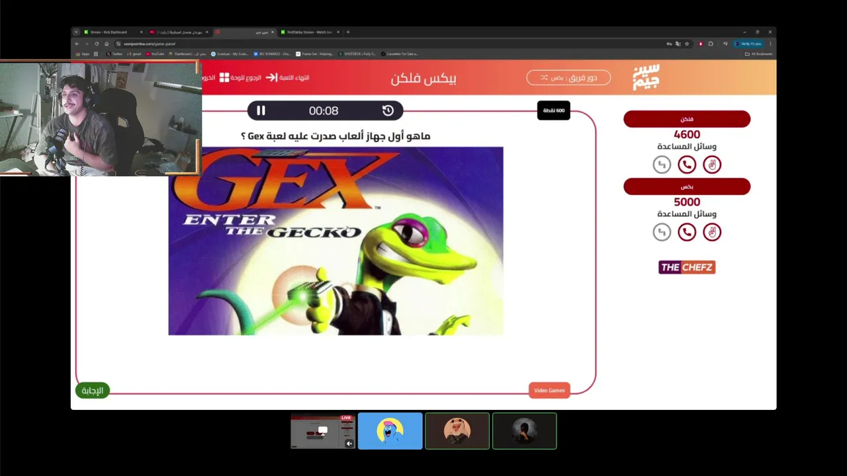This screenshot has width=847, height=476.
Task: Open the browser extensions puzzle icon
Action: point(711,44)
